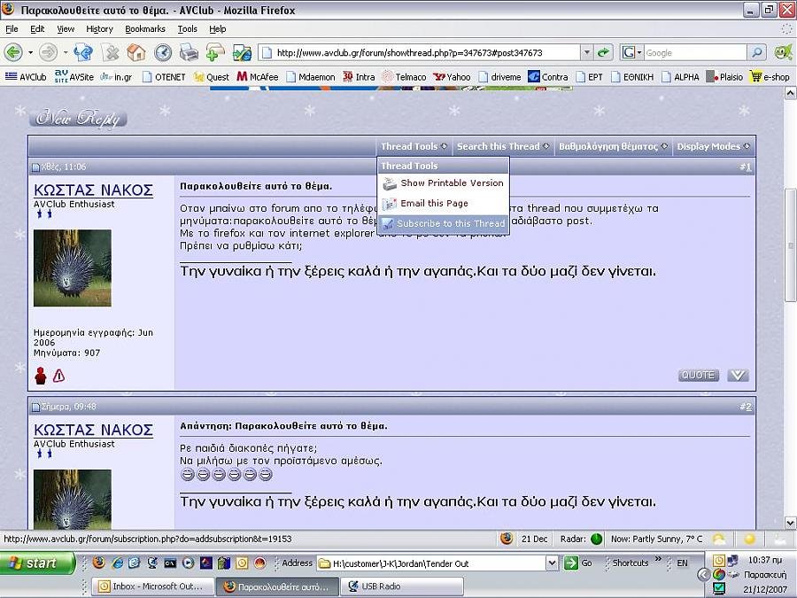The image size is (797, 598).
Task: Click the green Go arrow beside URL
Action: tap(603, 52)
